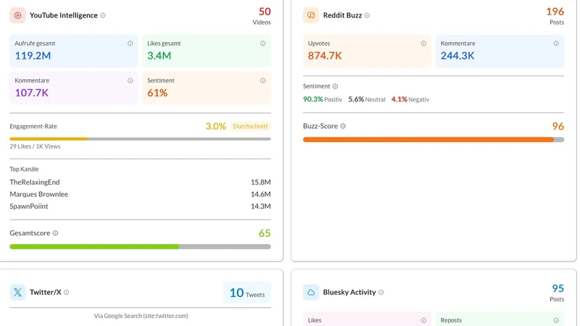Click 5.6% Neutral sentiment value
The height and width of the screenshot is (326, 580).
[367, 99]
